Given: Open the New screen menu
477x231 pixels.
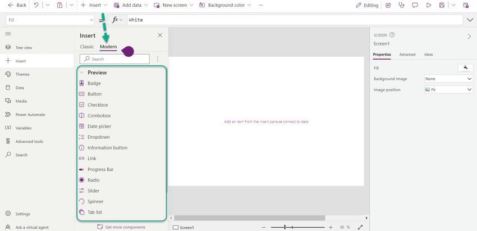Looking at the screenshot, I should tap(173, 5).
